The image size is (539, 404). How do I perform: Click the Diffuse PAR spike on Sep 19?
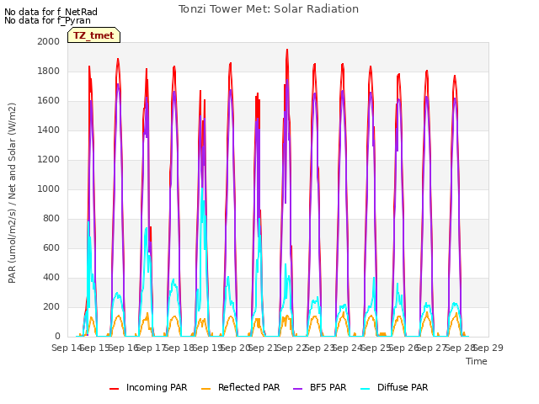[x=202, y=189]
